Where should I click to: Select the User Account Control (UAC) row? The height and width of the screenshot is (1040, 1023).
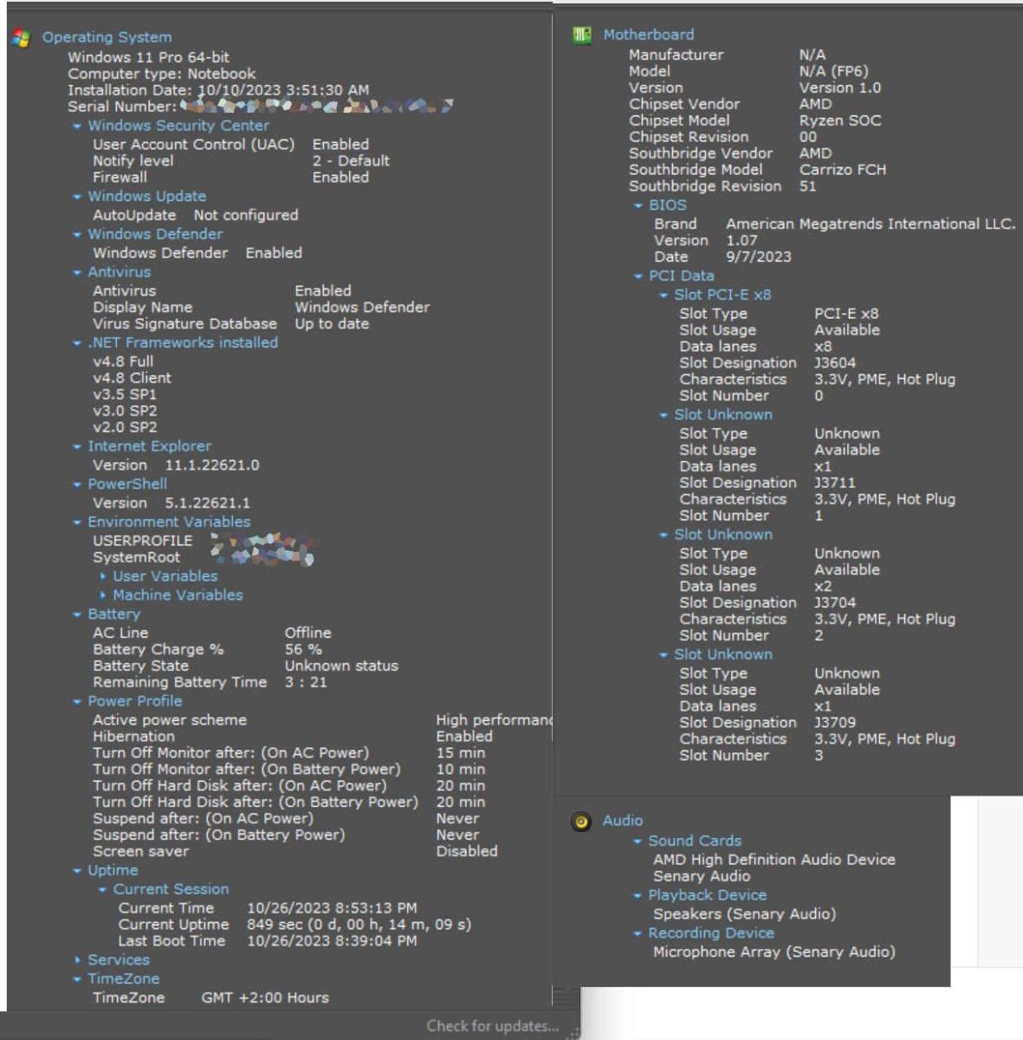tap(230, 146)
